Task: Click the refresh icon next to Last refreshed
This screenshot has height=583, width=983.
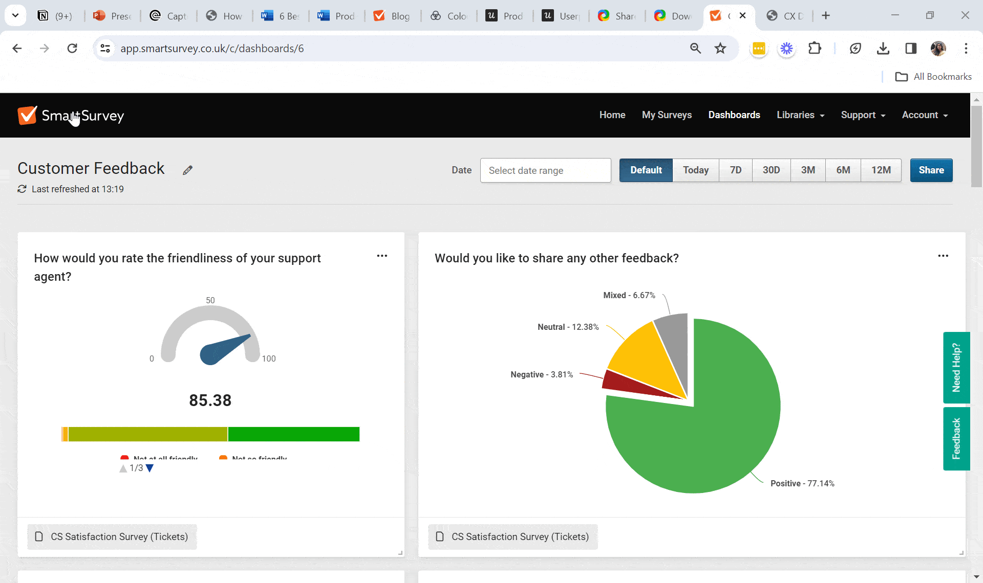Action: [22, 189]
